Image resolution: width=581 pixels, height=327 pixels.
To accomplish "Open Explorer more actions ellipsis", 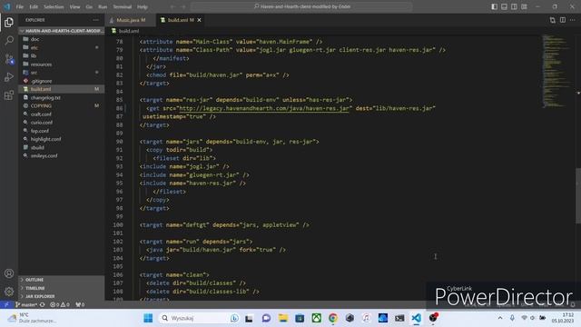I will click(x=96, y=20).
